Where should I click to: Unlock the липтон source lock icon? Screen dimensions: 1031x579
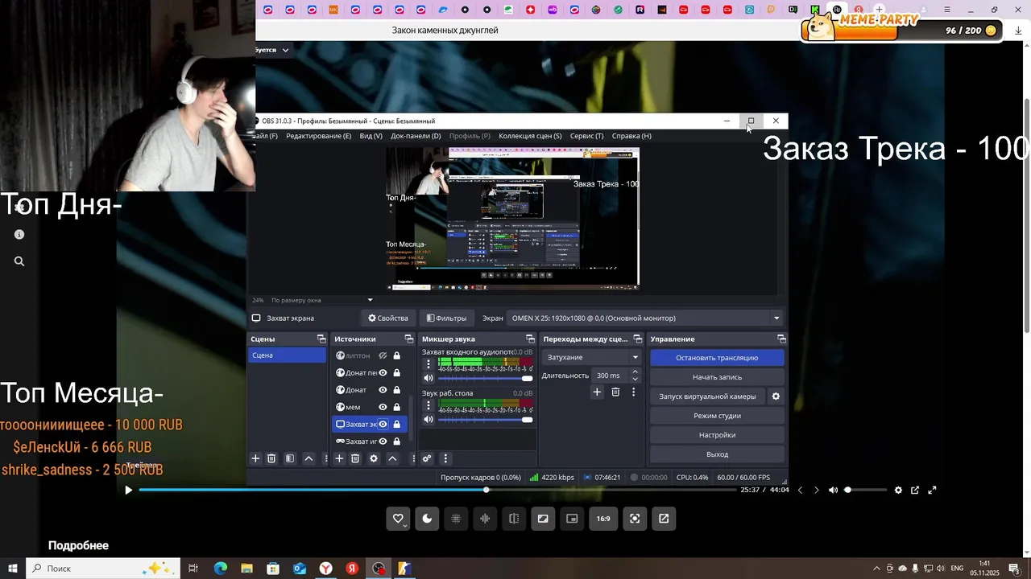click(396, 355)
